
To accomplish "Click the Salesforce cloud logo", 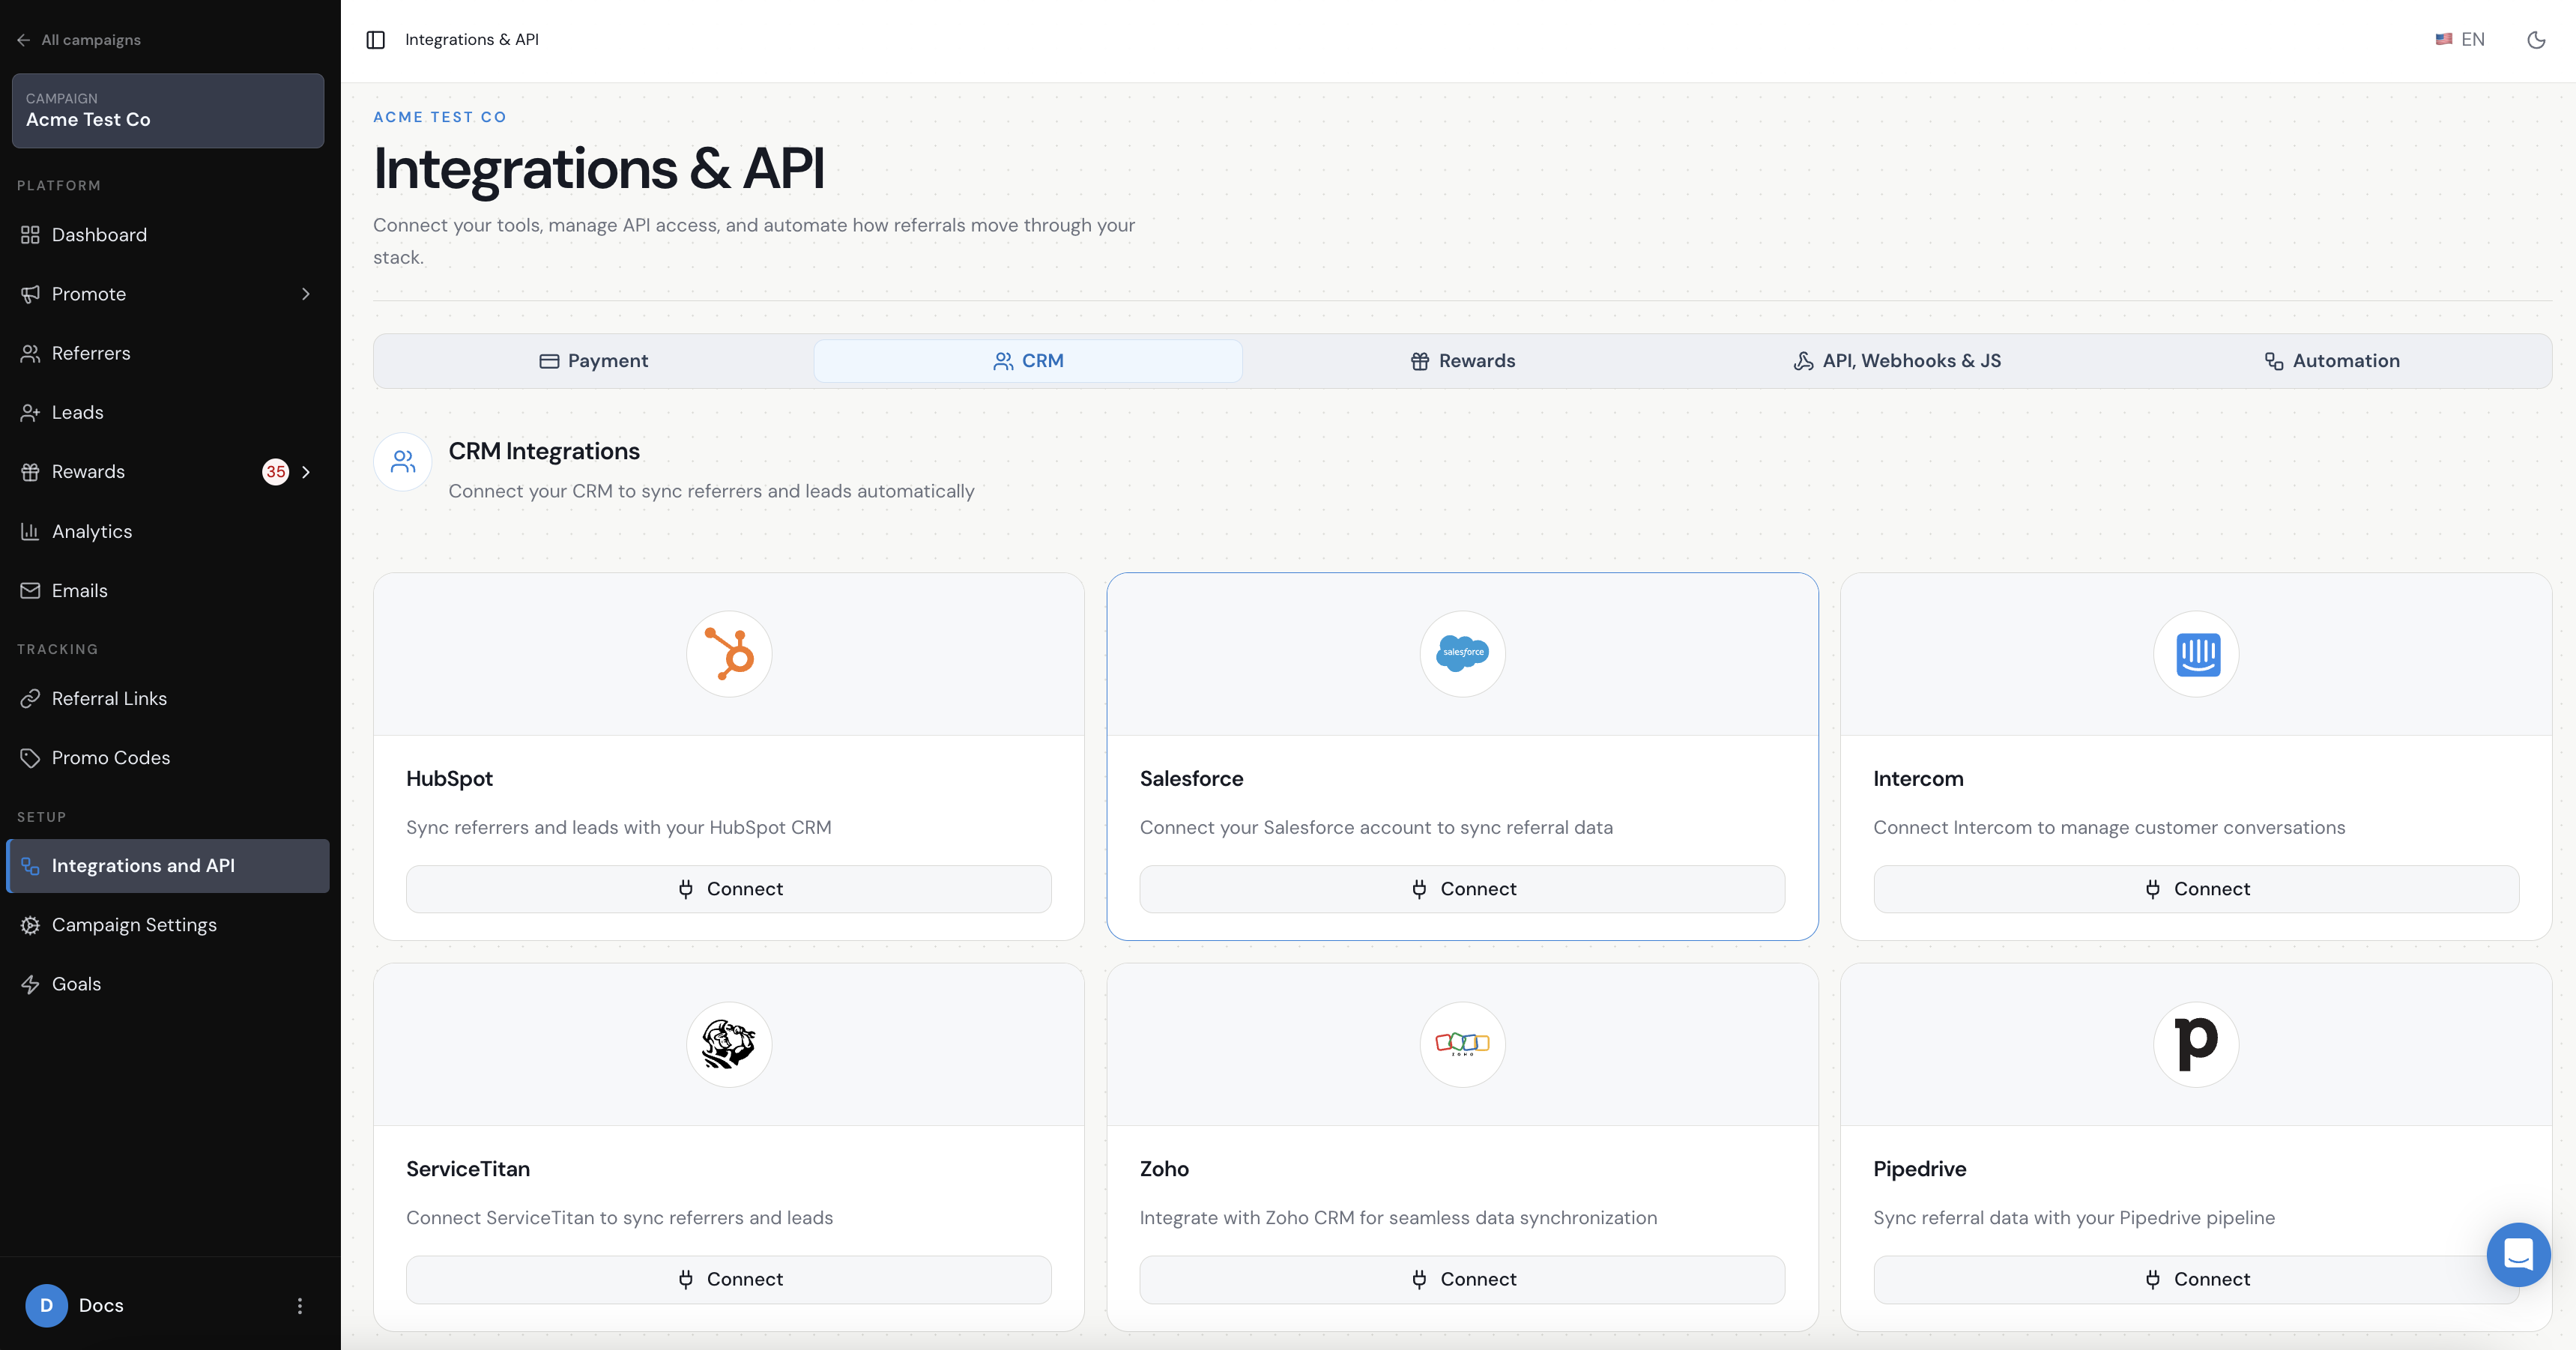I will click(1462, 653).
